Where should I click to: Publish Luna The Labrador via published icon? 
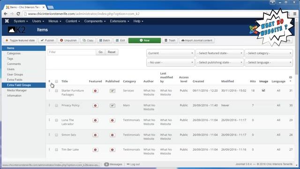coord(112,120)
